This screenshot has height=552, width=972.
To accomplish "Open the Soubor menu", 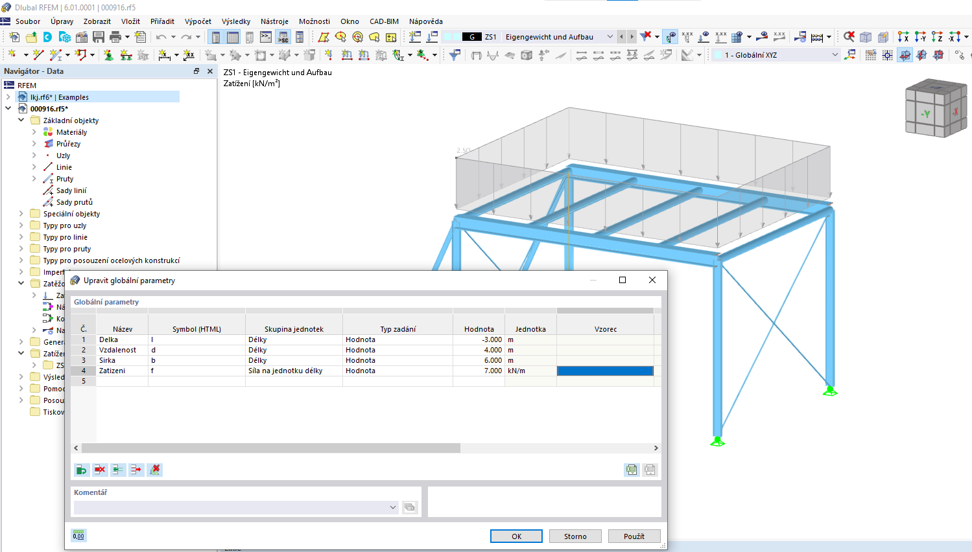I will point(28,21).
